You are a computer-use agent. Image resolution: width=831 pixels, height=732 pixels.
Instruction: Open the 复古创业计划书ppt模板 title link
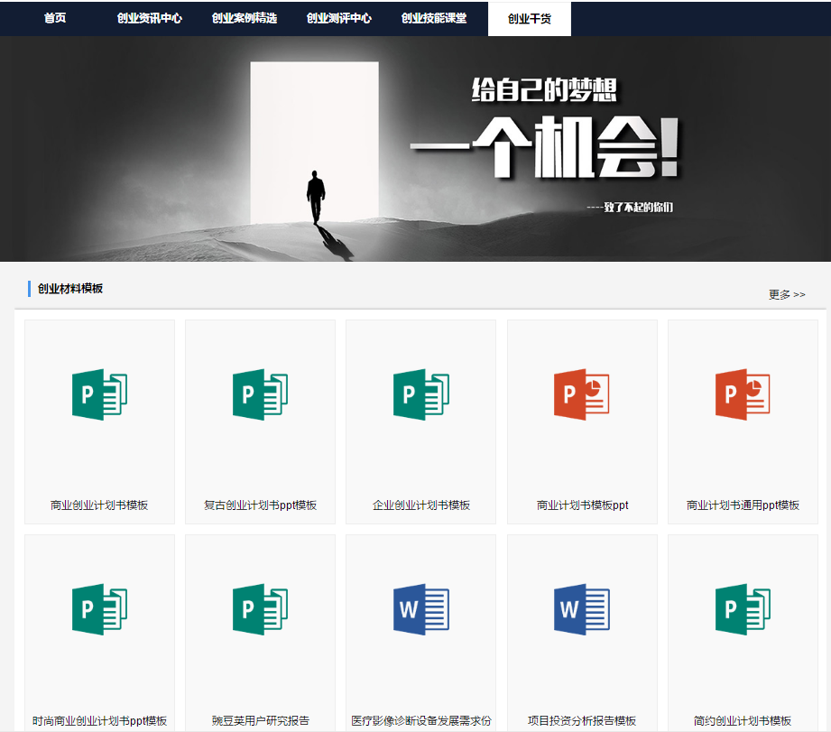tap(260, 505)
